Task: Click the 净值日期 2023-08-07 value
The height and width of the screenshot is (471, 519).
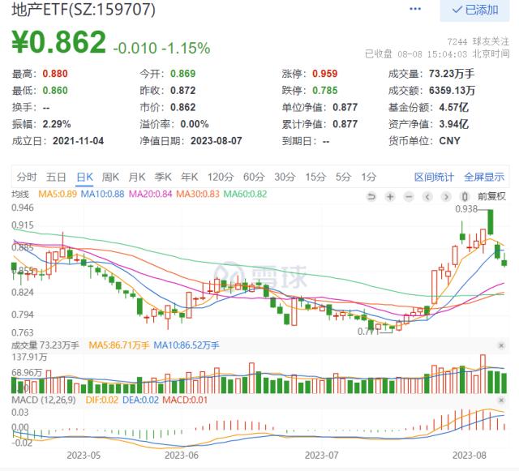Action: click(x=217, y=141)
